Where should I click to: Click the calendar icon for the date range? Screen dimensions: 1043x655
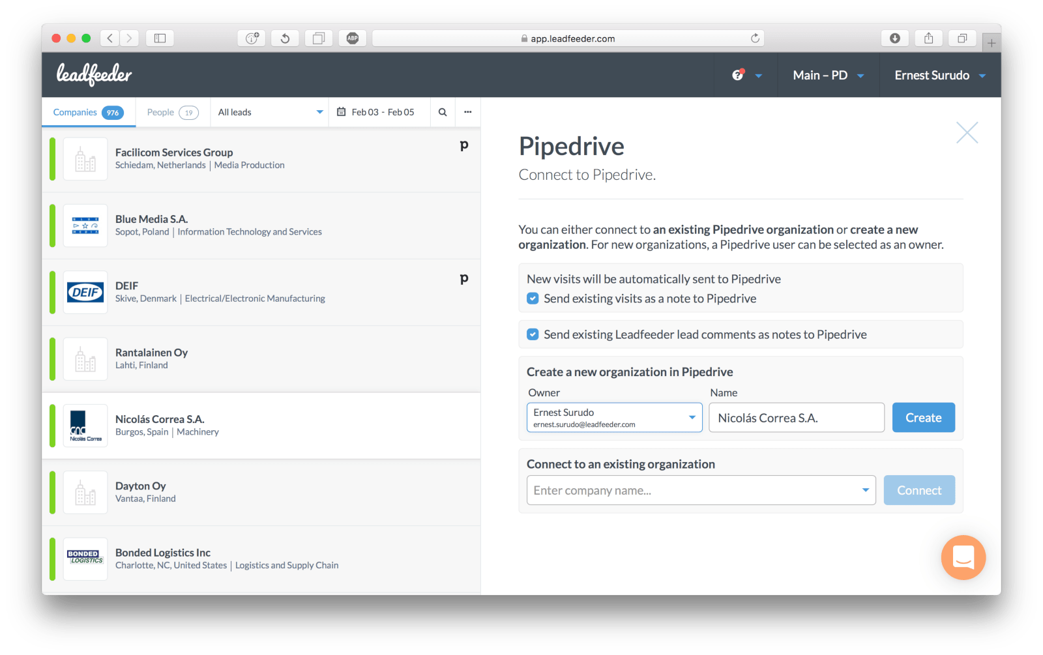[x=342, y=111]
